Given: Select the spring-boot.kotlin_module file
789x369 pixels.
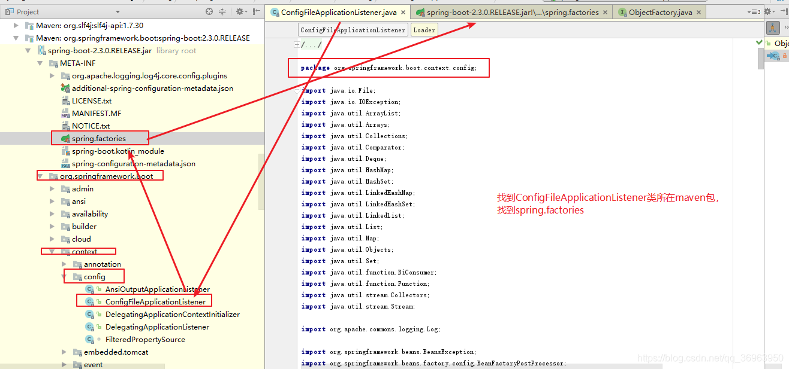Looking at the screenshot, I should coord(118,151).
